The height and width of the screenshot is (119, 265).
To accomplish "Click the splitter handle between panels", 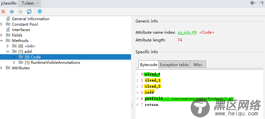I will pos(132,105).
